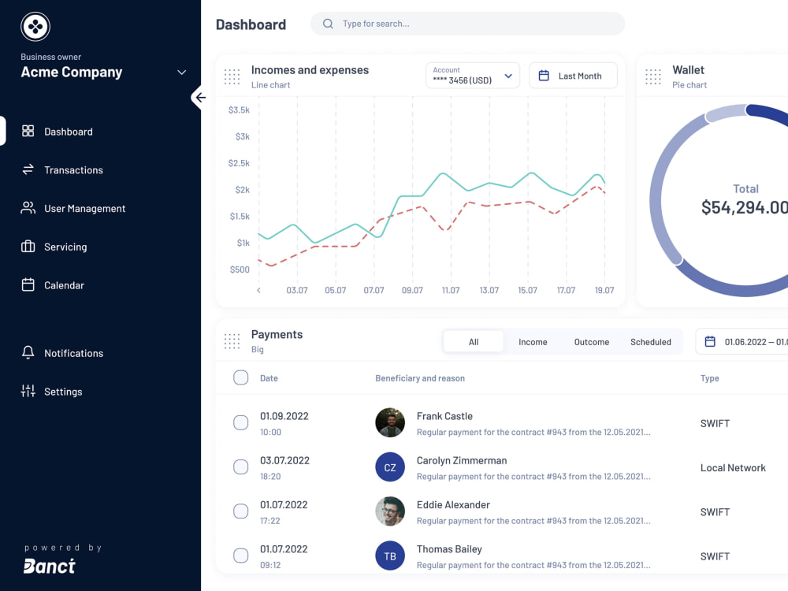The width and height of the screenshot is (788, 591).
Task: Switch to the Income tab
Action: 533,342
